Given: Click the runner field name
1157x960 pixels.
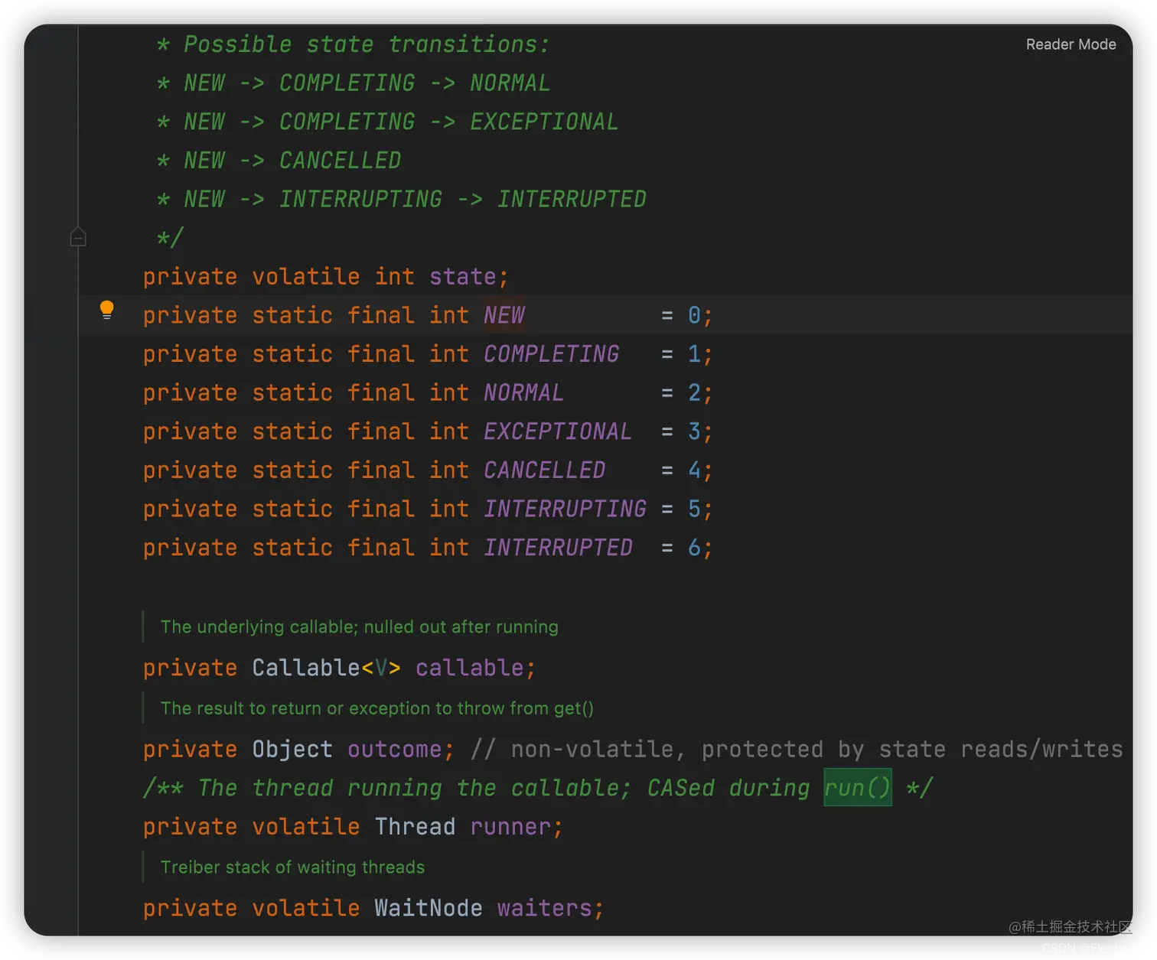Looking at the screenshot, I should point(511,827).
